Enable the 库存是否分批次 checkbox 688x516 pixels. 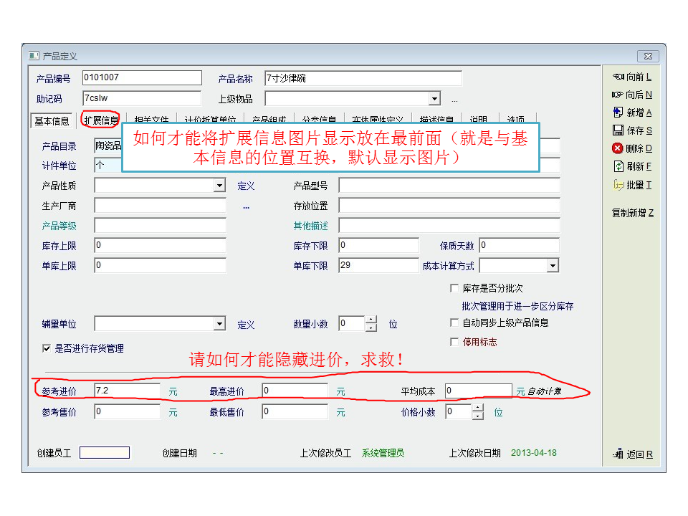pyautogui.click(x=454, y=288)
